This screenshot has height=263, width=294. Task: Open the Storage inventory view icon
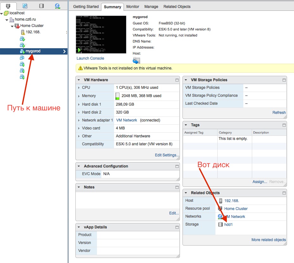click(41, 6)
